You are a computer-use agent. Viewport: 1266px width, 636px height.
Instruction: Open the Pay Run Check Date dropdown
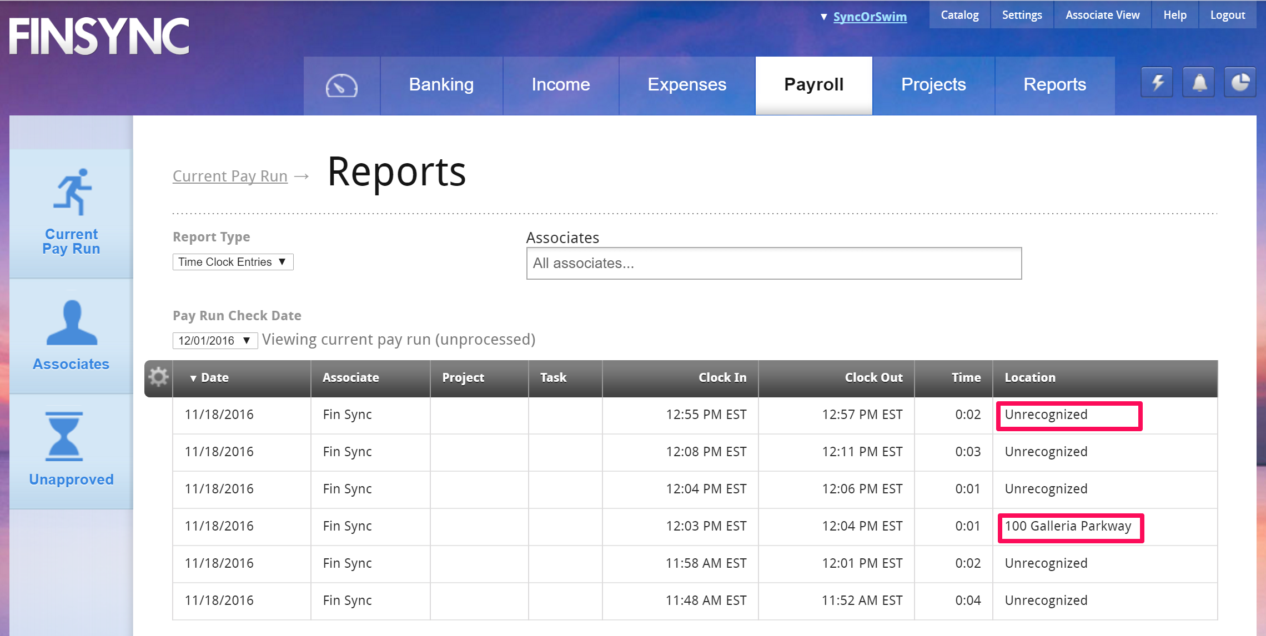tap(215, 340)
